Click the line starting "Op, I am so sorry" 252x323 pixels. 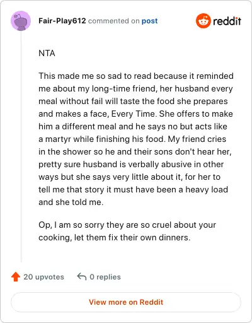click(x=127, y=225)
